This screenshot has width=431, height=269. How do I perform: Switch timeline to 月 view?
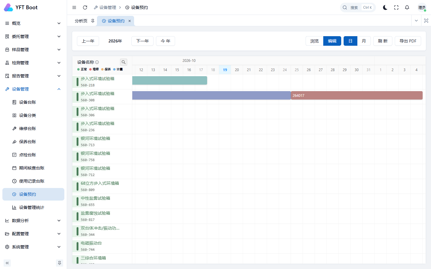click(364, 41)
